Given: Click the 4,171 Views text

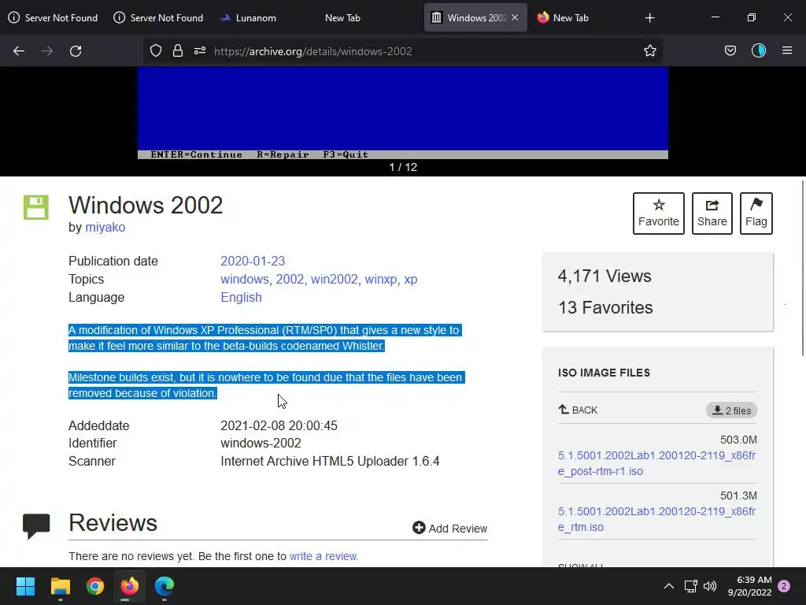Looking at the screenshot, I should pos(604,277).
